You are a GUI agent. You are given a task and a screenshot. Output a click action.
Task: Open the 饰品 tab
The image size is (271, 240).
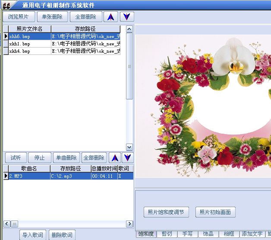click(208, 234)
